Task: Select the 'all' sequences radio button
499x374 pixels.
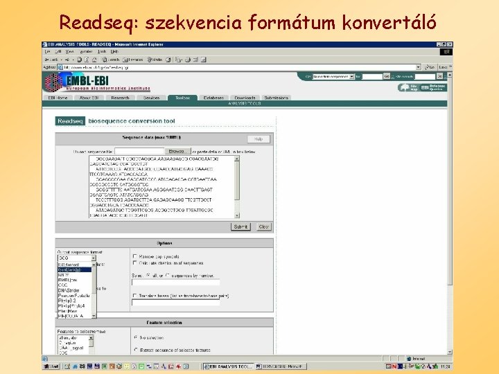Action: pos(148,276)
